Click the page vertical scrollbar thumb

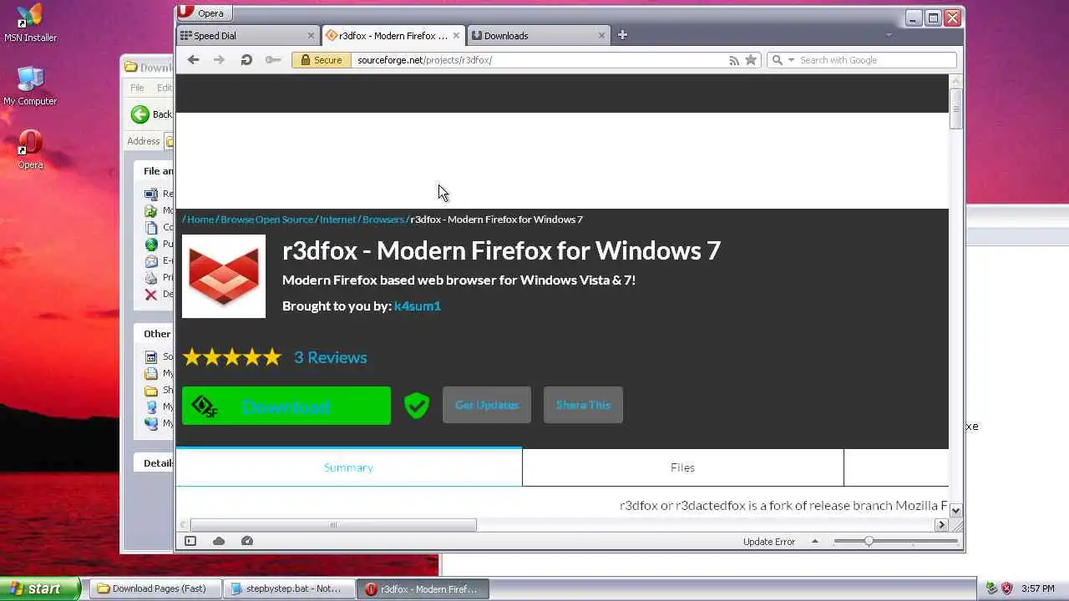coord(956,108)
